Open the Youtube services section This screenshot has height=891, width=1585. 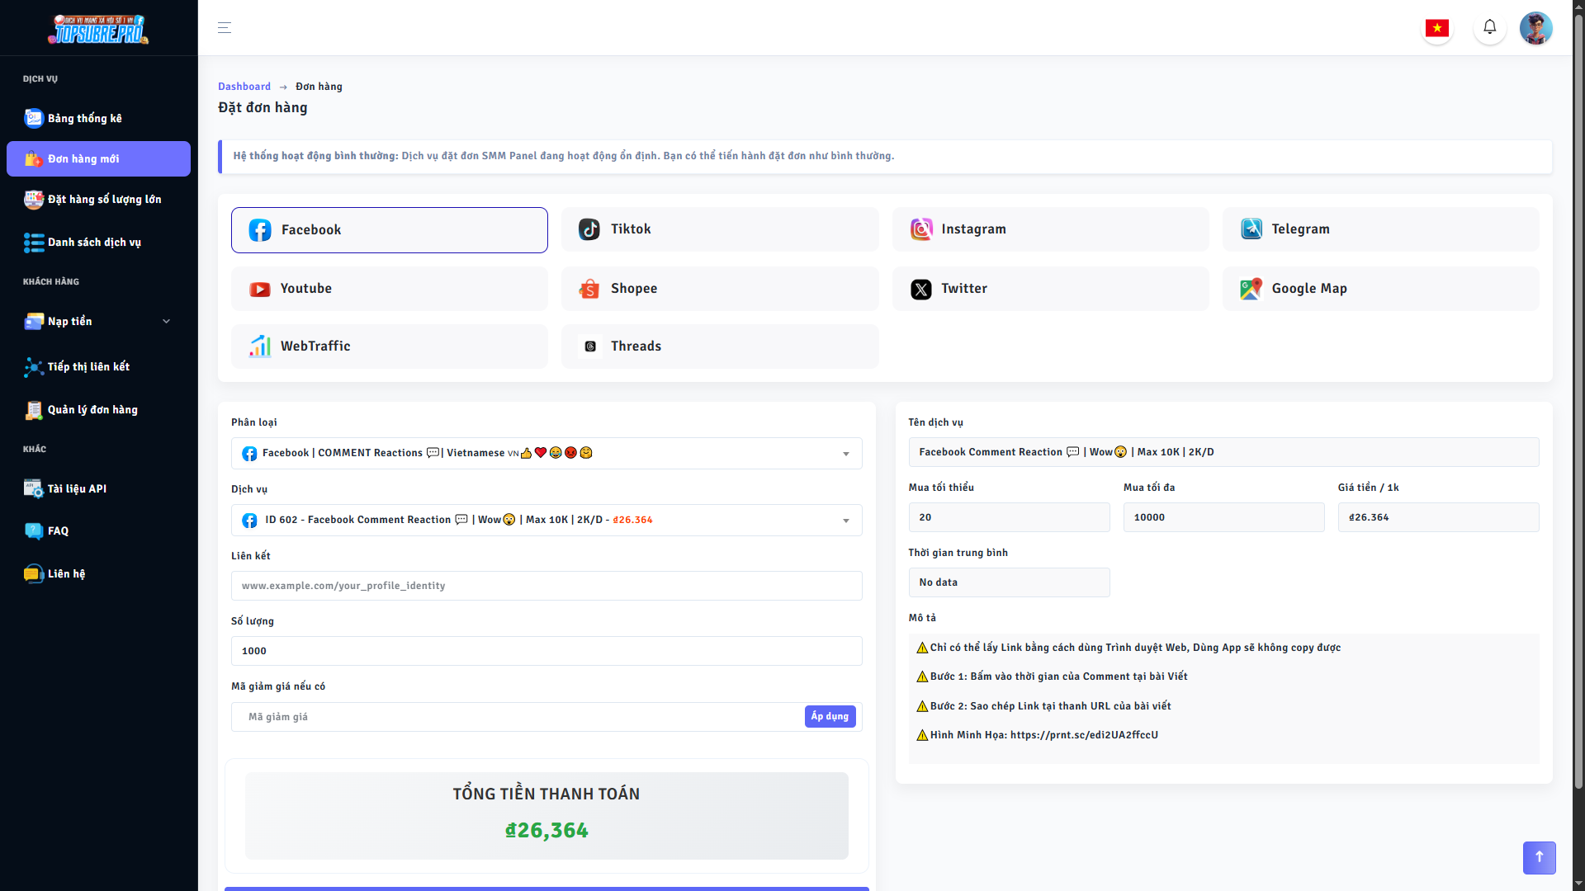click(x=259, y=289)
